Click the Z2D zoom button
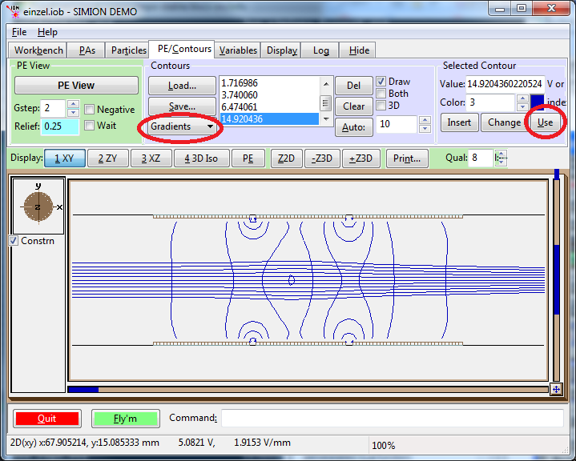Image resolution: width=576 pixels, height=461 pixels. (286, 158)
